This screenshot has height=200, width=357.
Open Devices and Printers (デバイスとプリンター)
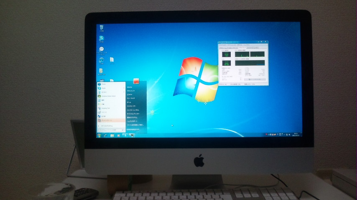[133, 114]
